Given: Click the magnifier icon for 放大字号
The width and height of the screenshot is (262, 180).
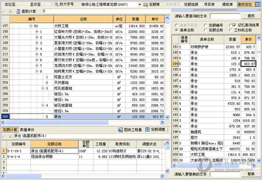Looking at the screenshot, I should click(x=56, y=4).
